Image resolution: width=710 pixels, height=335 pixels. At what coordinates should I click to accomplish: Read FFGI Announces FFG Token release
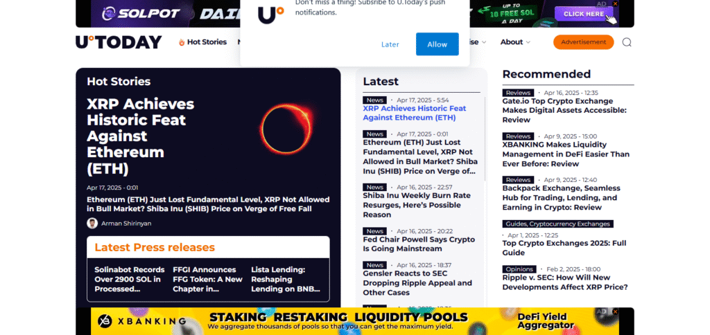[x=207, y=280]
